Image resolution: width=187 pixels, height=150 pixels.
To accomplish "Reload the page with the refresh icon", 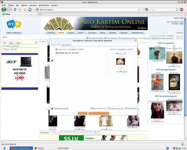I will click(x=15, y=9).
